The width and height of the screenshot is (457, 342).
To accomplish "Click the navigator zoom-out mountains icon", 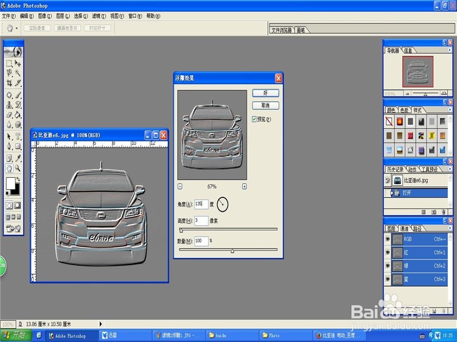I will [407, 93].
